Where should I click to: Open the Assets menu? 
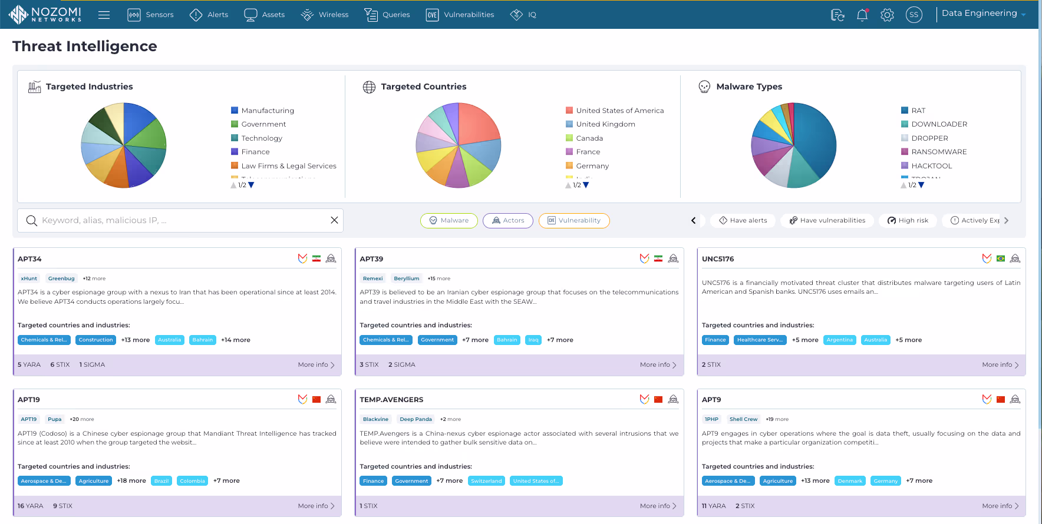(265, 15)
